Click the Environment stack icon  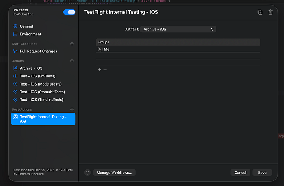coord(15,34)
